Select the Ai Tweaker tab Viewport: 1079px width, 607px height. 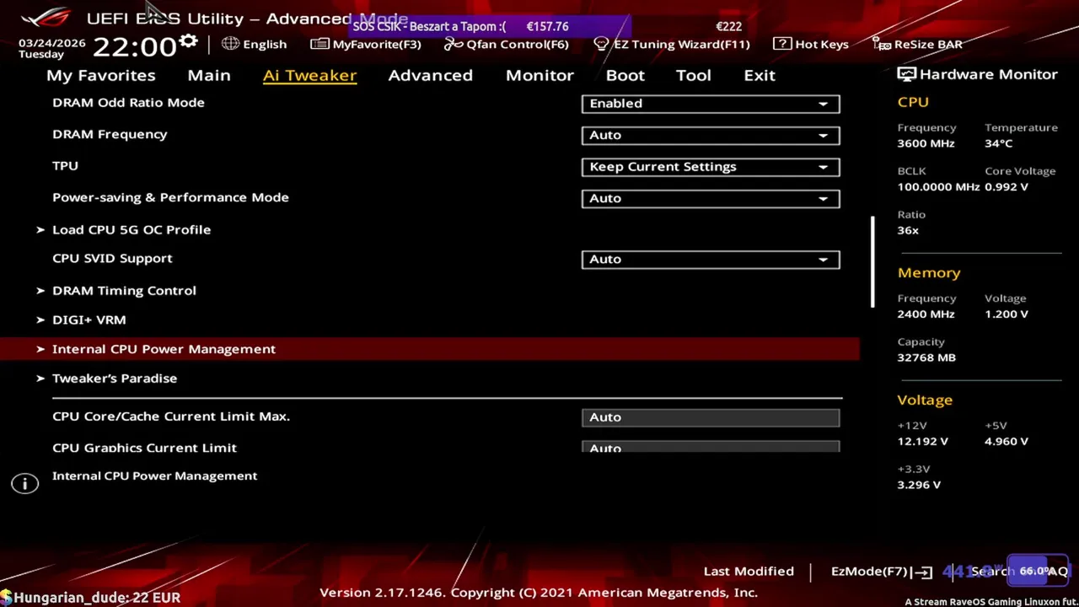pyautogui.click(x=309, y=75)
